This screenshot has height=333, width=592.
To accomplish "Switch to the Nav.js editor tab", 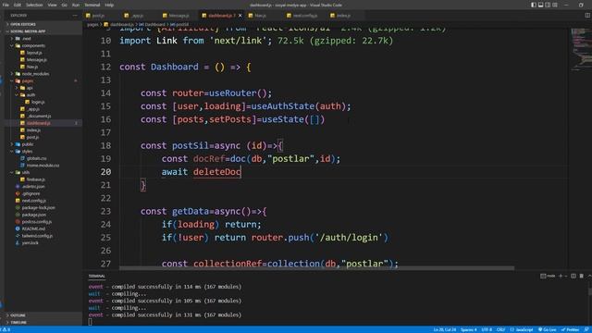I will click(x=260, y=16).
